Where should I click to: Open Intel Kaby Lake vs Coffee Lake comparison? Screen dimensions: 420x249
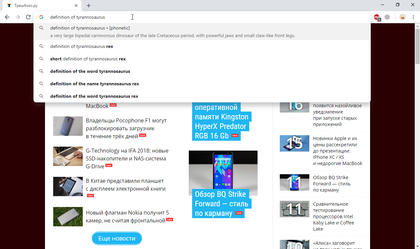tap(334, 217)
